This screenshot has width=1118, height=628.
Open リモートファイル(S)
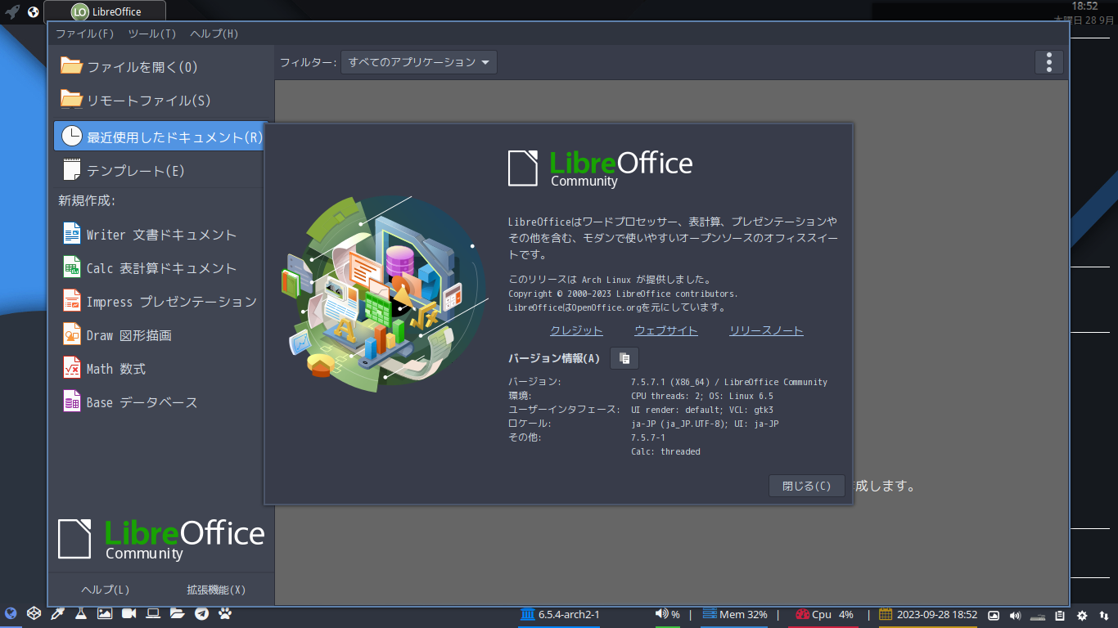coord(160,101)
